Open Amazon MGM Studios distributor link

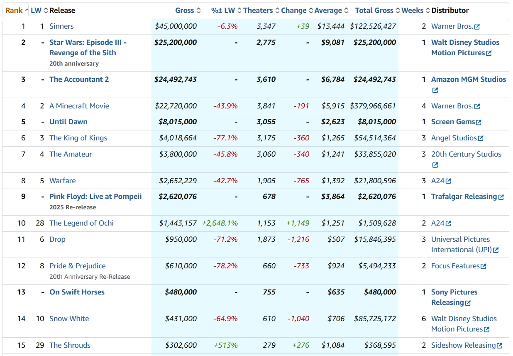(x=469, y=79)
